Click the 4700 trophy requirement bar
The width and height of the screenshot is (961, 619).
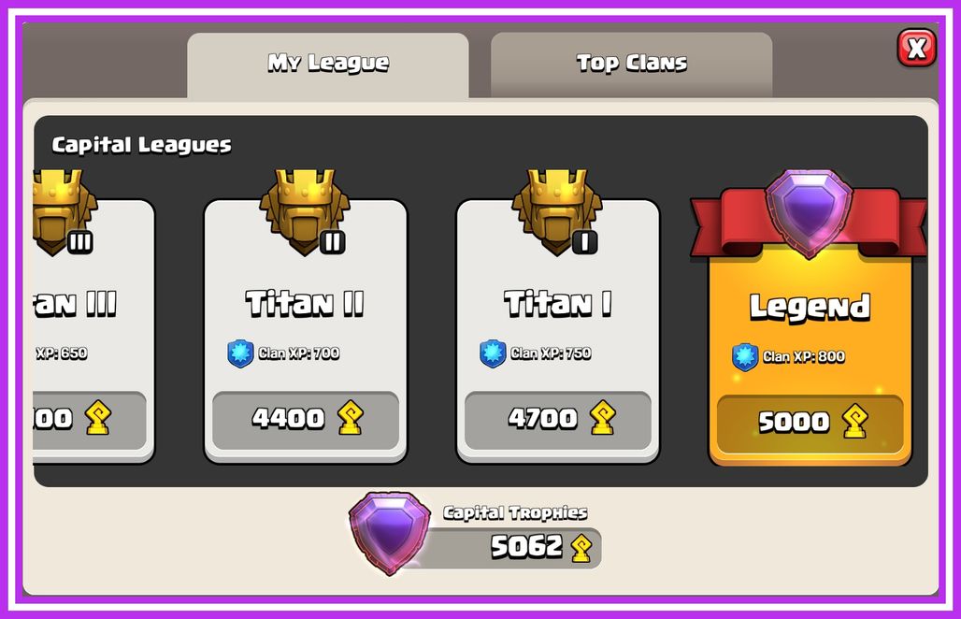[x=558, y=420]
